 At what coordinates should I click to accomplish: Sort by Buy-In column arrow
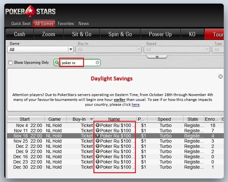pyautogui.click(x=91, y=119)
